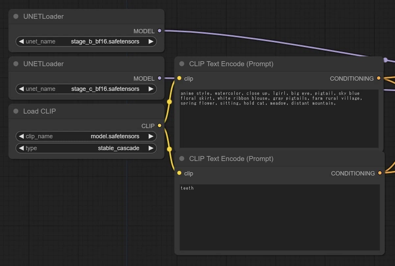Click the CLIP output label on Load CLIP
This screenshot has height=266, width=395.
pyautogui.click(x=148, y=126)
